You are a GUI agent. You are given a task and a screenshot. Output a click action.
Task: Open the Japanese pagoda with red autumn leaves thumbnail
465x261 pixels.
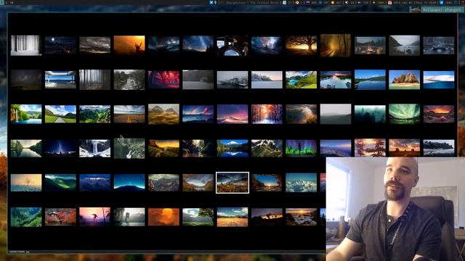click(x=60, y=217)
